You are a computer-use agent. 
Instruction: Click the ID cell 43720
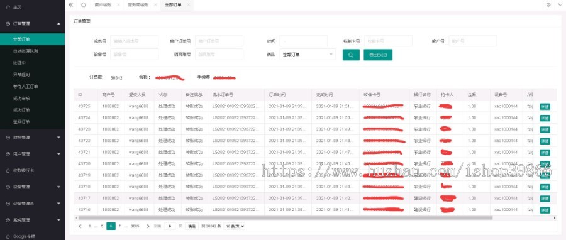click(x=84, y=164)
